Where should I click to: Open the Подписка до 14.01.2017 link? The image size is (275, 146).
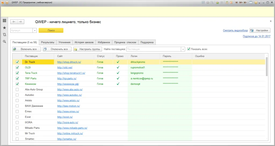[x=256, y=36]
